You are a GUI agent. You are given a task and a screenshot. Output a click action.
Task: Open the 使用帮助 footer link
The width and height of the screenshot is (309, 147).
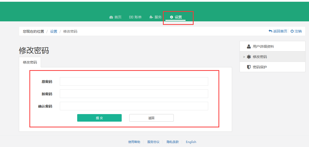click(134, 142)
